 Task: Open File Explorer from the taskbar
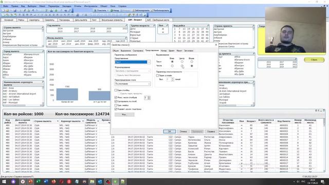pyautogui.click(x=92, y=181)
